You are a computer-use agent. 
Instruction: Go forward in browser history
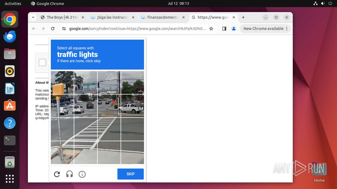(43, 29)
